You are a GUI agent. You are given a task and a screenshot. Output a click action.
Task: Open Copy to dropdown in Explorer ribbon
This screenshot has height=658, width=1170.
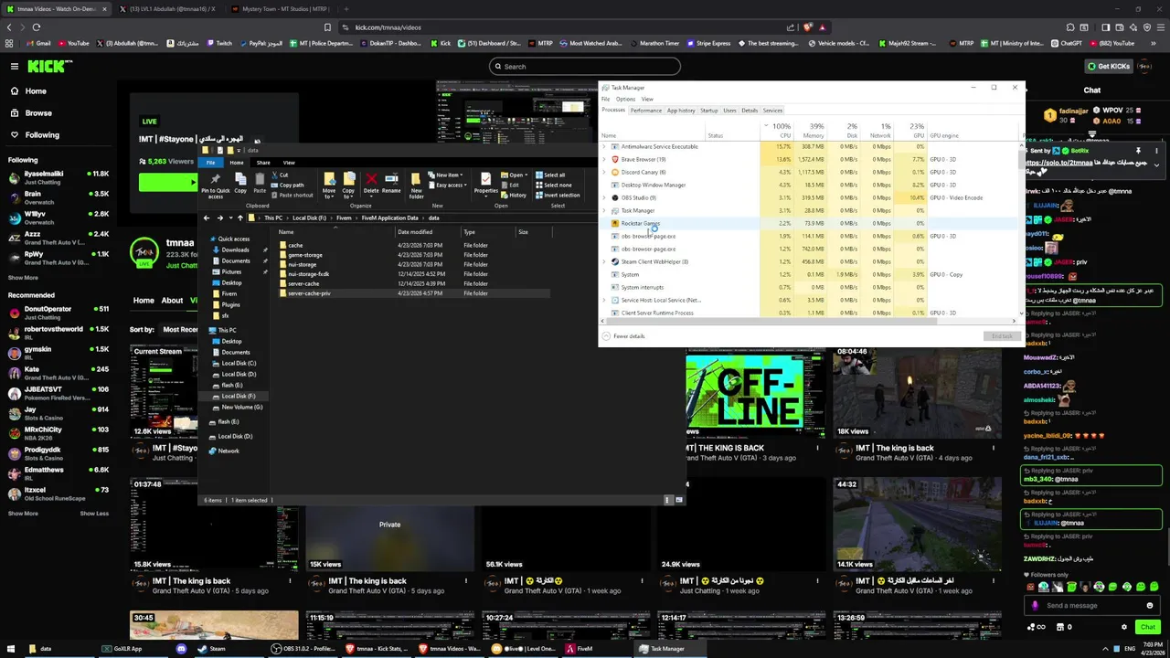pyautogui.click(x=348, y=186)
